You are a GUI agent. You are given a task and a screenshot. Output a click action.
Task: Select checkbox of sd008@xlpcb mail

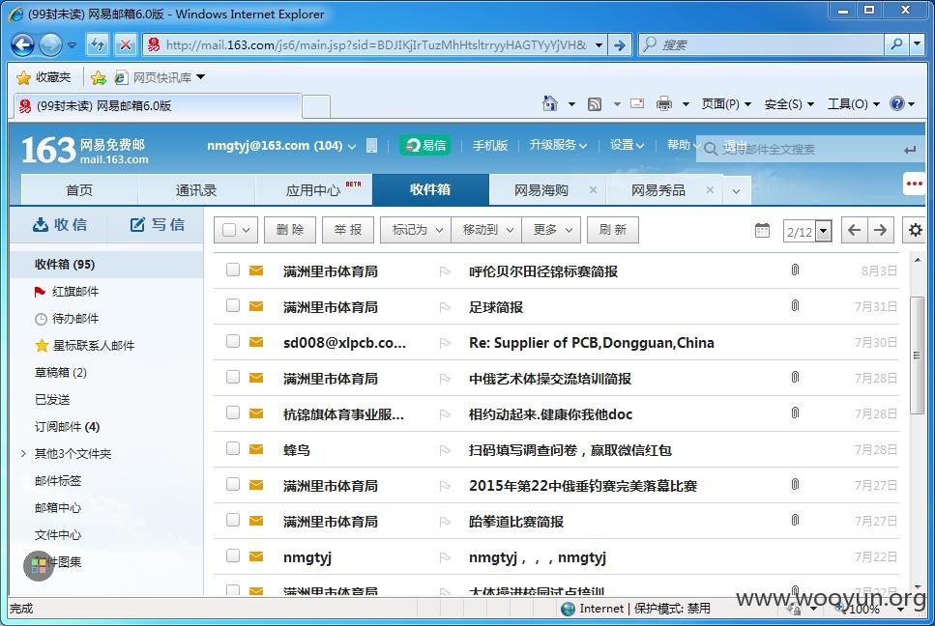[x=233, y=341]
